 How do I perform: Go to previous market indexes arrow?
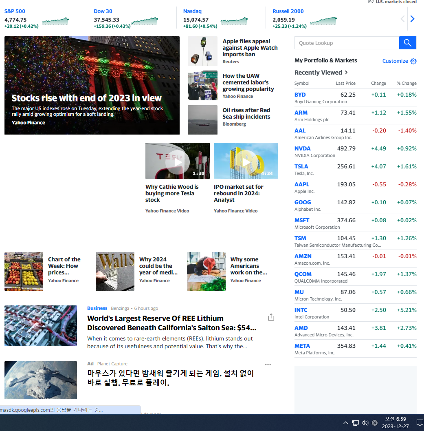[402, 19]
